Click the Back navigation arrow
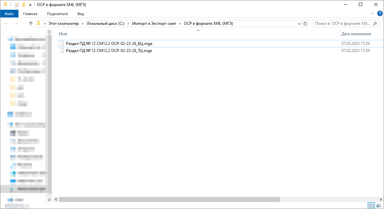Screen dimensions: 384x209 pyautogui.click(x=6, y=23)
